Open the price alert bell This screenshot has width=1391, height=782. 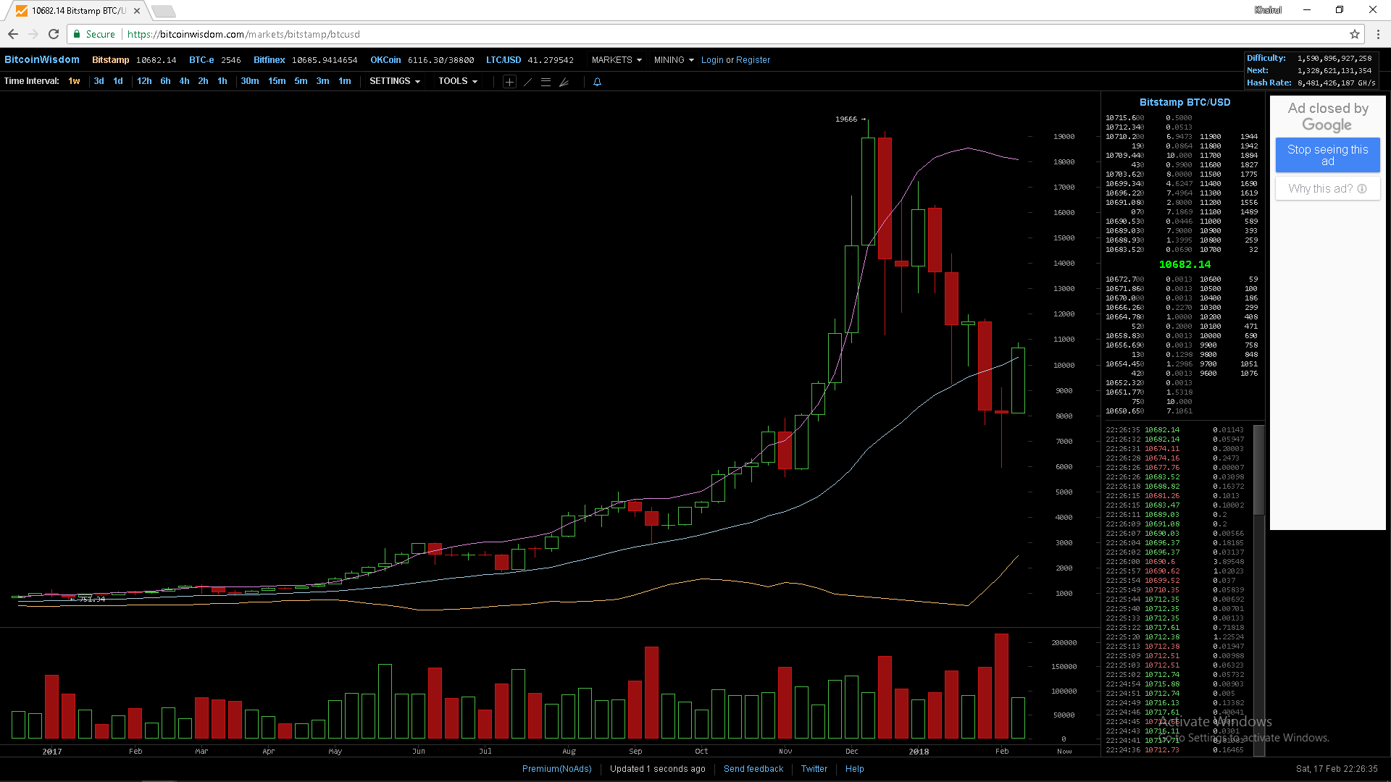tap(598, 82)
